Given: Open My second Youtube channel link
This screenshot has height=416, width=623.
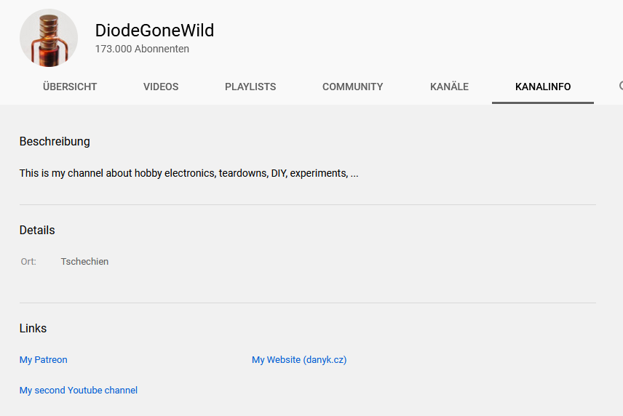Looking at the screenshot, I should (79, 391).
